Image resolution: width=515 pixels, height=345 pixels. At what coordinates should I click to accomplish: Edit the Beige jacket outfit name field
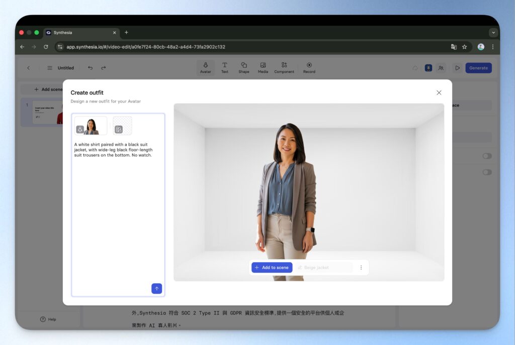(x=324, y=268)
